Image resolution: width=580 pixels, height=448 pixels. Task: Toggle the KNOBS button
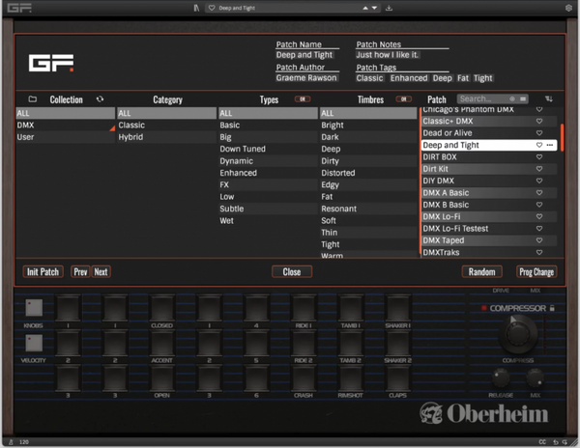coord(34,308)
